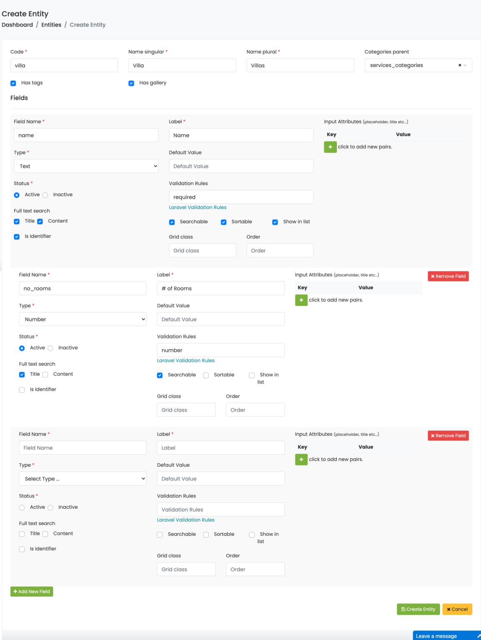Click the Default Value input of the name field
The width and height of the screenshot is (481, 640).
[241, 166]
